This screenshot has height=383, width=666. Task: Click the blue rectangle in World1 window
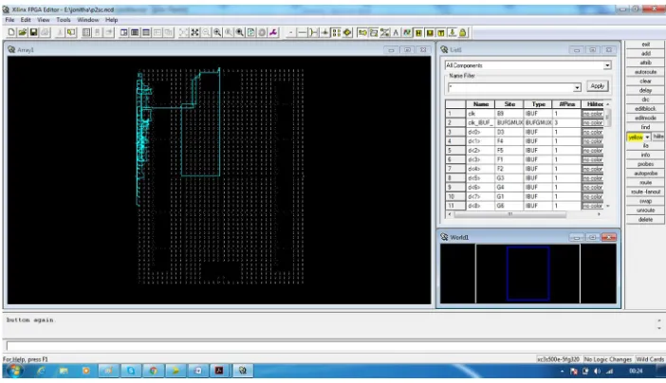point(527,273)
